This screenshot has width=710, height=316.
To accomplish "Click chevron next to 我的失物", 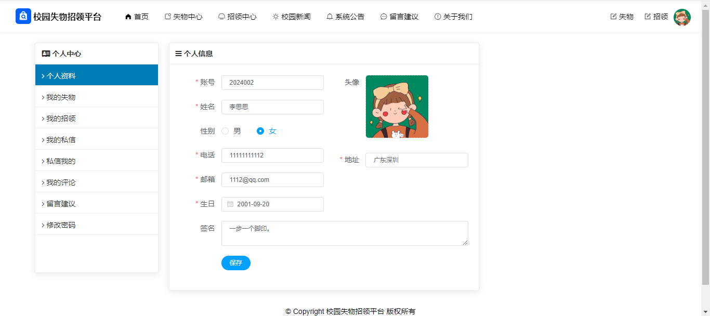I will 43,97.
